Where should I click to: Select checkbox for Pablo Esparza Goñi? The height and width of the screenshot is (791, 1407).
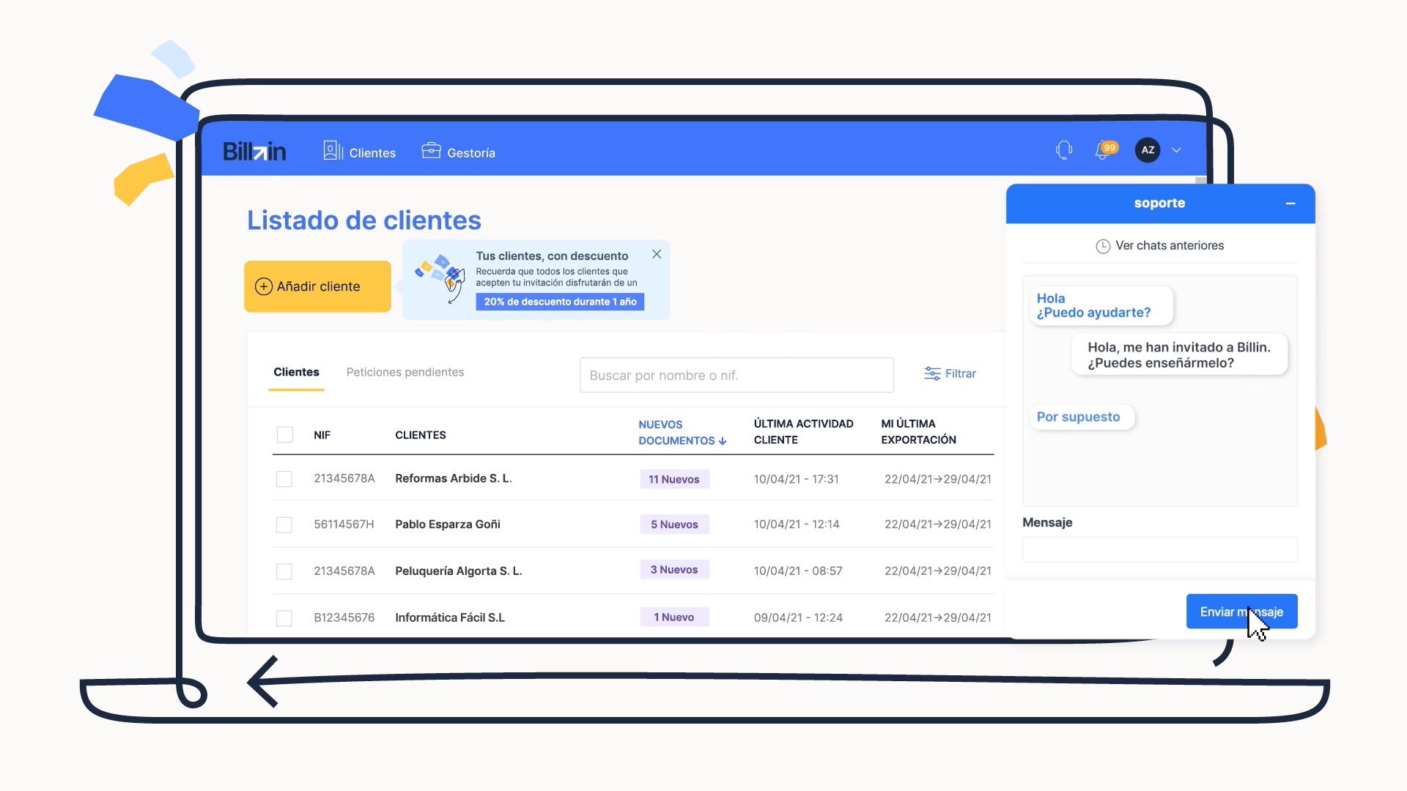click(x=284, y=524)
